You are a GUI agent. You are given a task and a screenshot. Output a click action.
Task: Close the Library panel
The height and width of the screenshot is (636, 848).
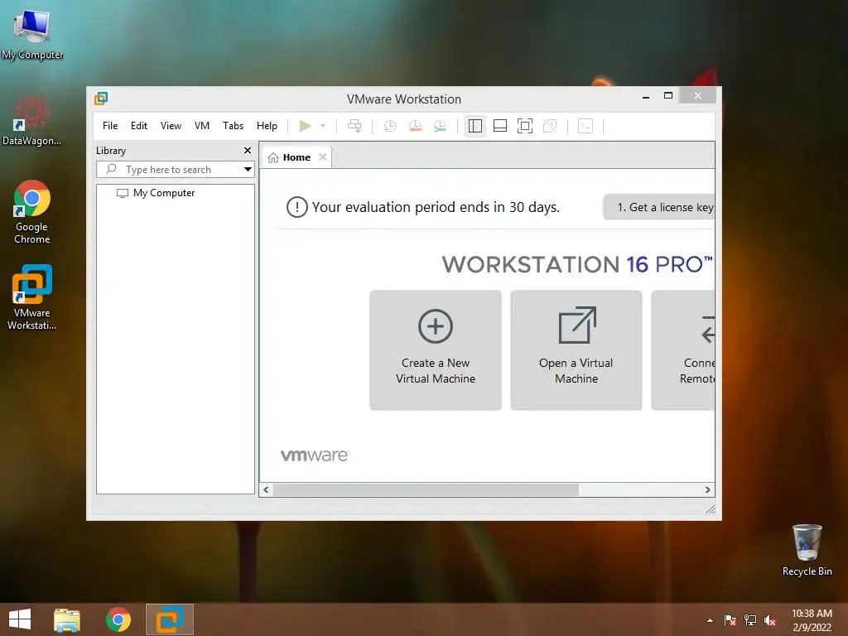[248, 151]
